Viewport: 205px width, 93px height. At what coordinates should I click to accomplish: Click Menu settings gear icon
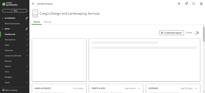pyautogui.click(x=3, y=90)
